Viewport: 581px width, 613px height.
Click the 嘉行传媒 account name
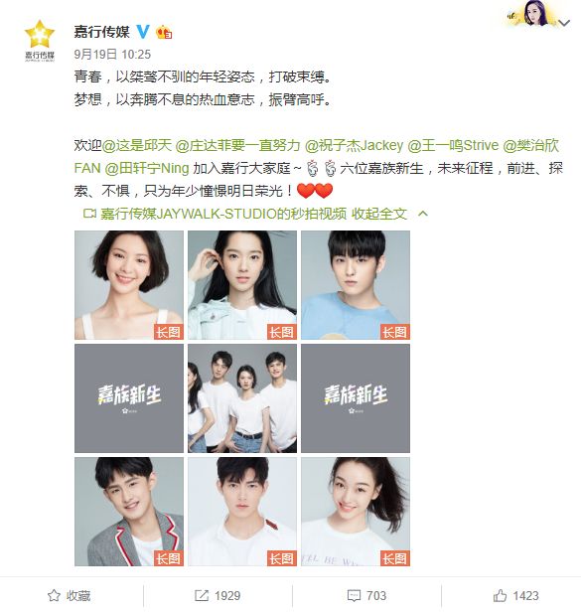click(102, 31)
